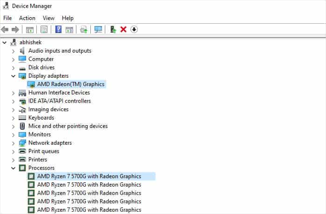The image size is (326, 214).
Task: Select the AMD Radeon(TM) Graphics label
Action: click(x=71, y=84)
